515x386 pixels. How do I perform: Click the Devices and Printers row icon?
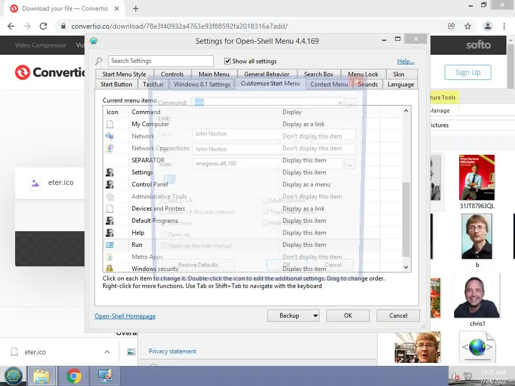110,209
